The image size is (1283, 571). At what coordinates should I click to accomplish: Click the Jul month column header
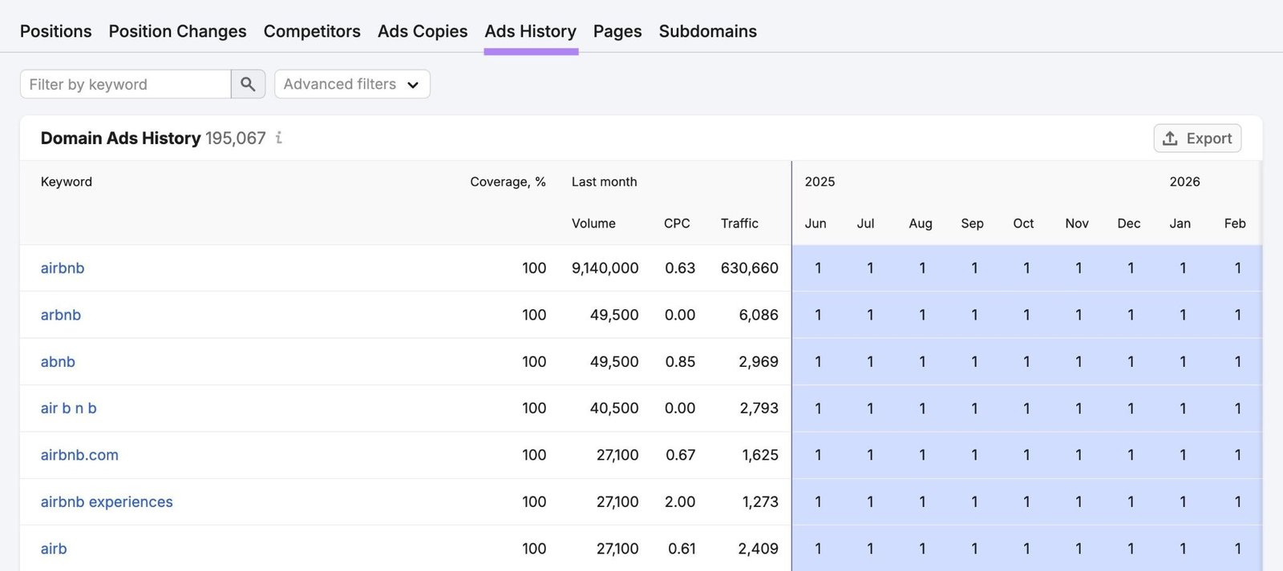pos(865,223)
